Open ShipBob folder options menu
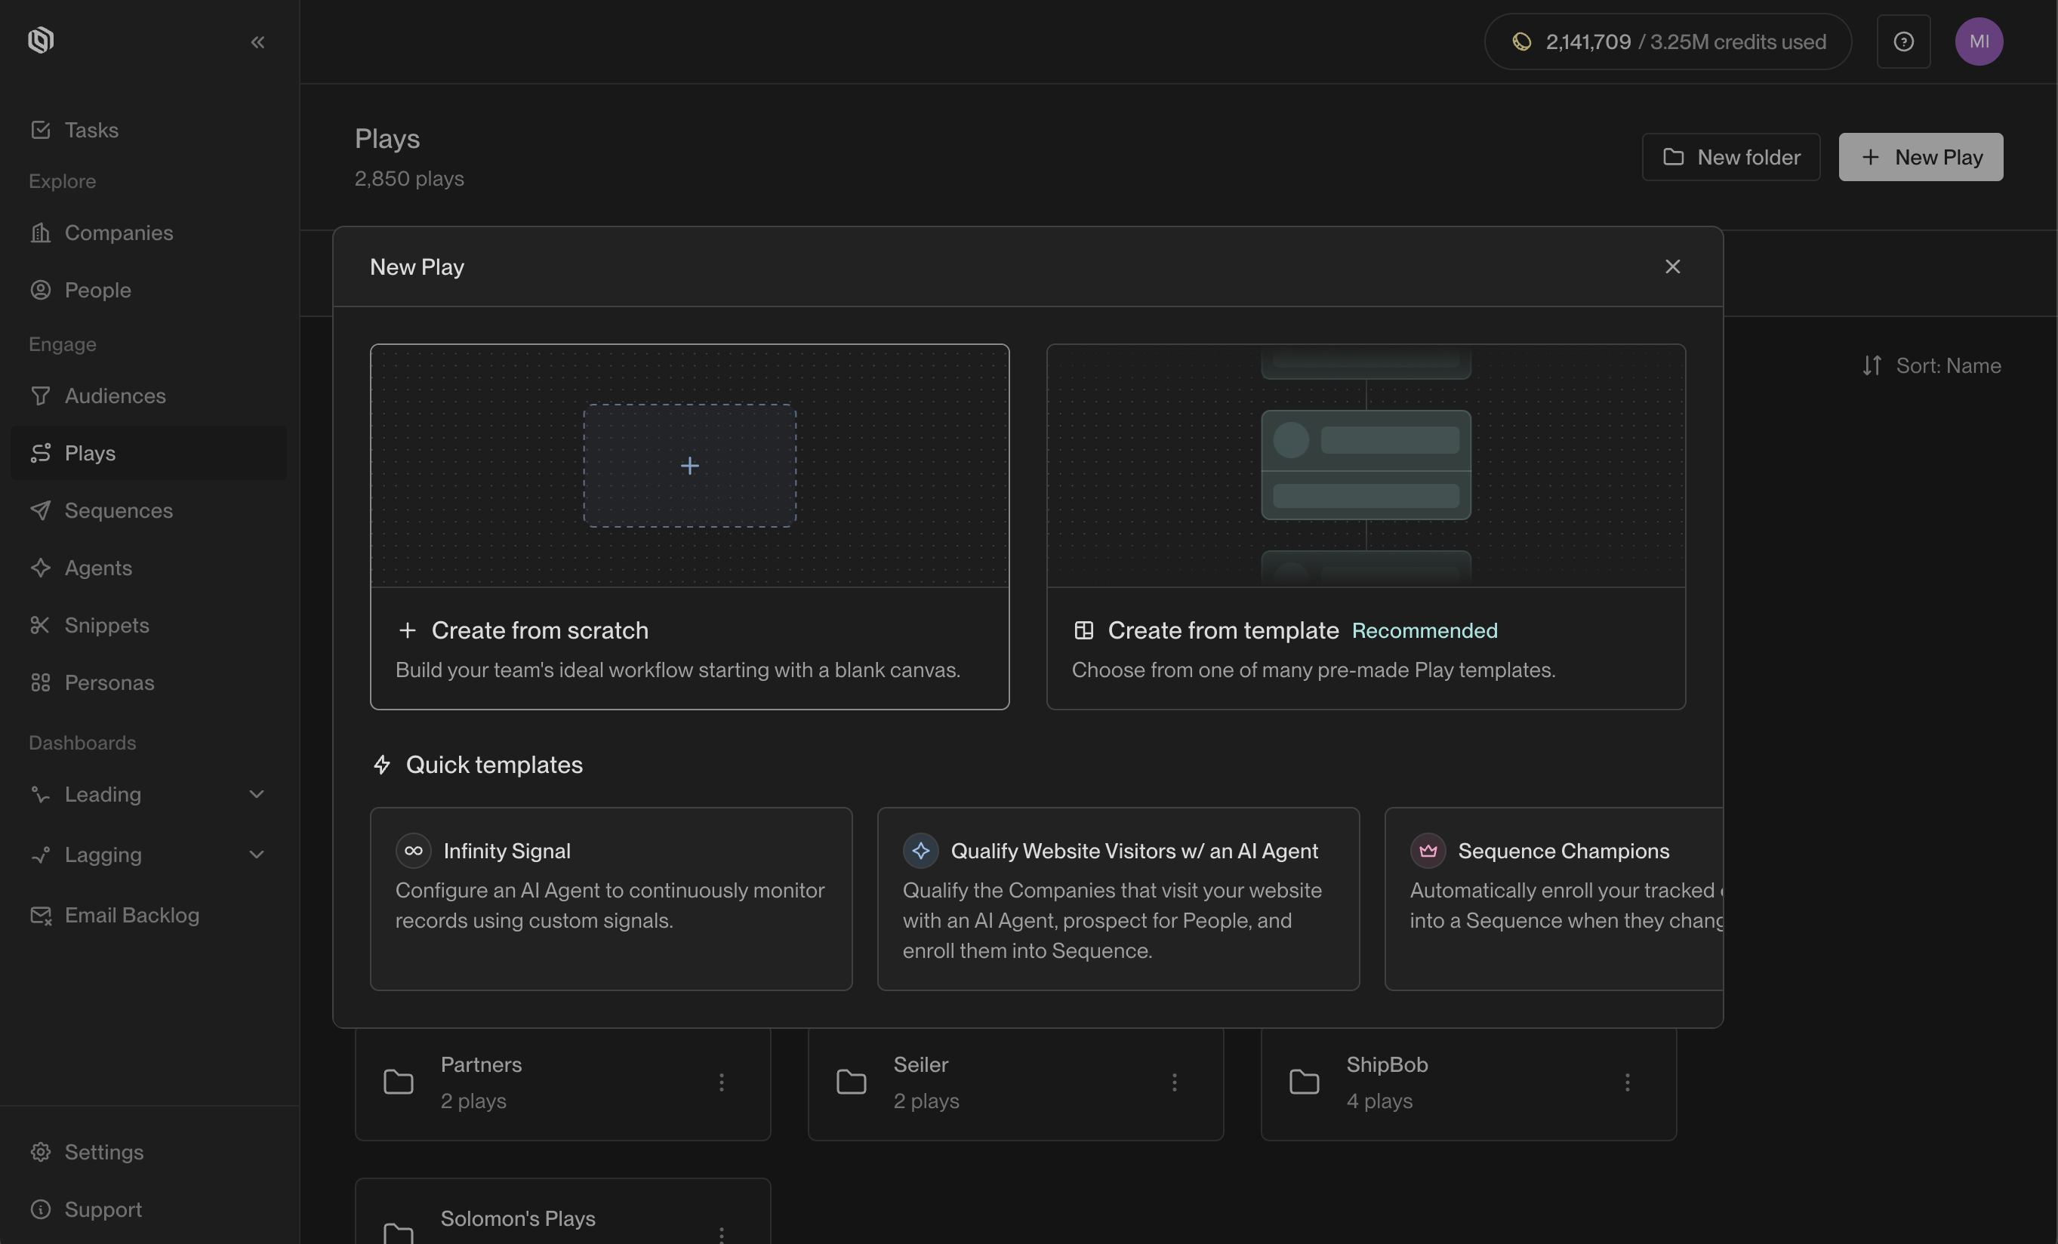2058x1244 pixels. pos(1627,1082)
